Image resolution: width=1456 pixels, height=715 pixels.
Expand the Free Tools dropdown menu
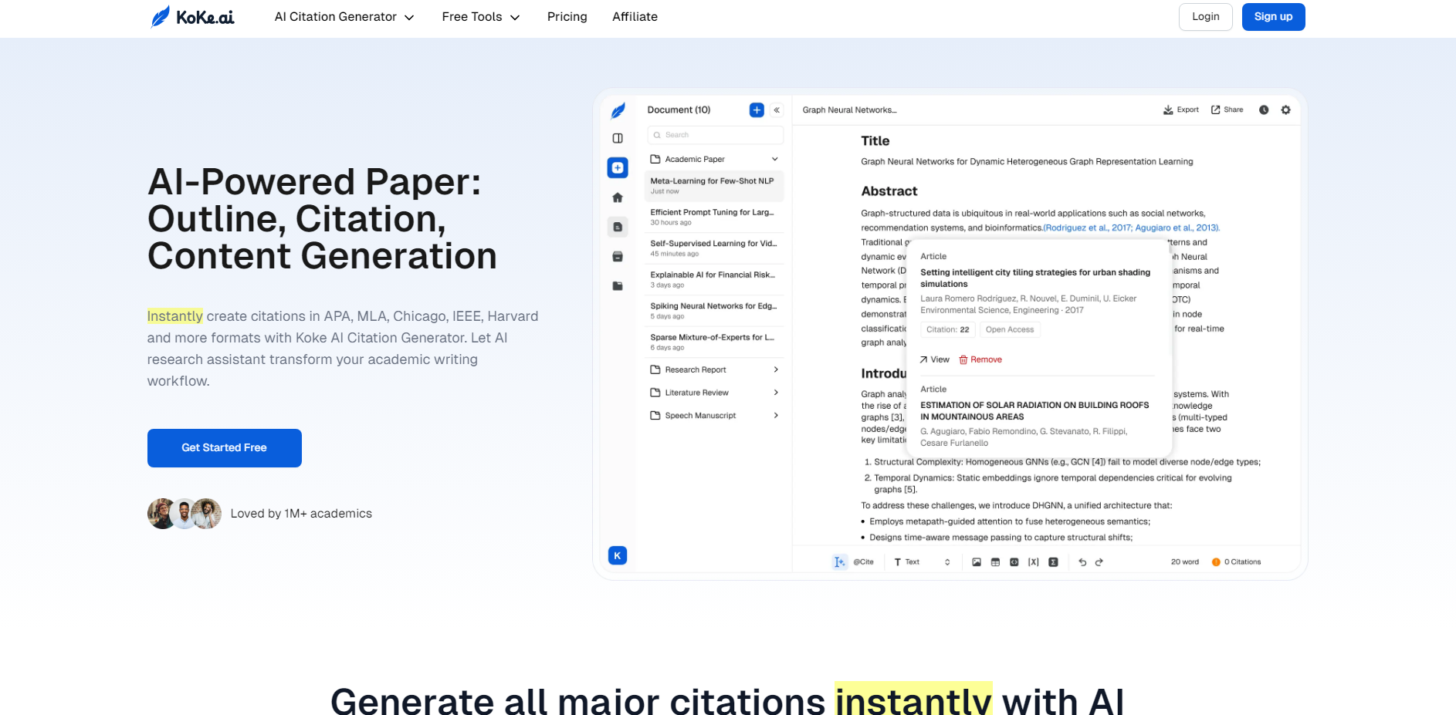(x=480, y=17)
